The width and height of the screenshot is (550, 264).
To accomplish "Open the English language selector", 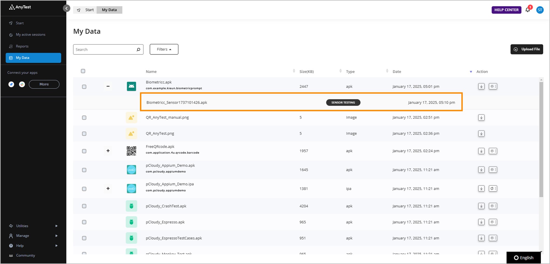I will coord(524,258).
